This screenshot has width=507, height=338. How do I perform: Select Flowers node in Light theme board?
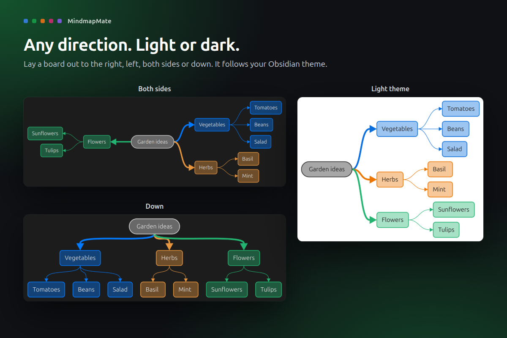click(393, 220)
